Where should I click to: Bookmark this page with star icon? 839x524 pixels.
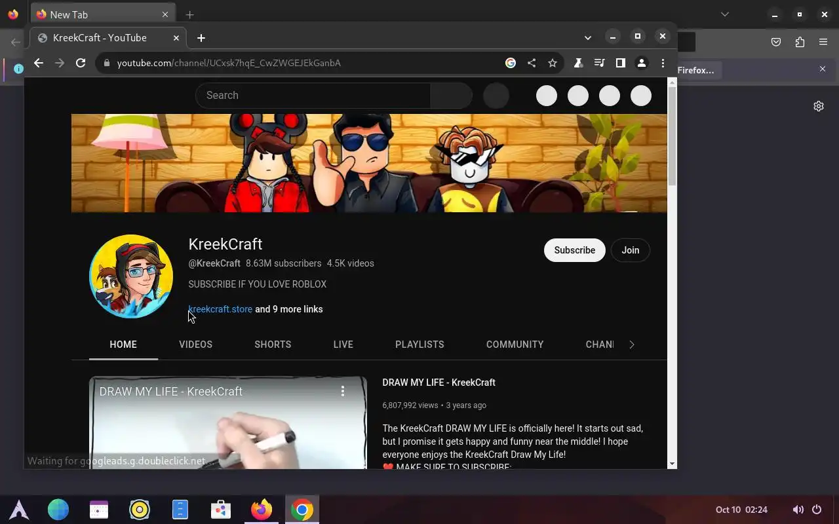(x=553, y=63)
